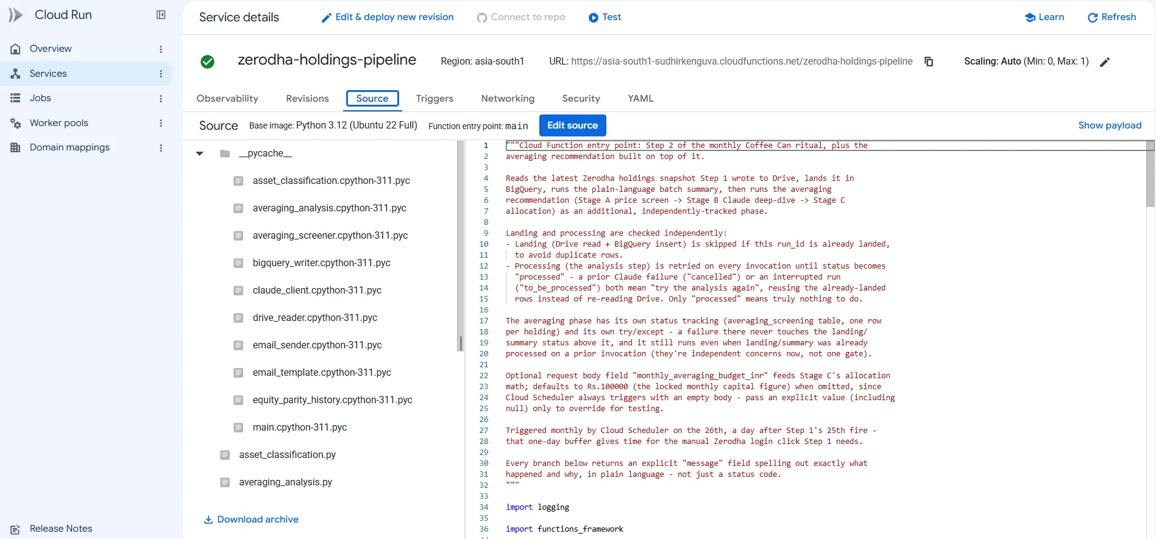
Task: Click the Test button
Action: tap(605, 17)
